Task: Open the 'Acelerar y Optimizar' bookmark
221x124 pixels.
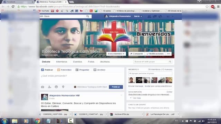Action: point(150,11)
